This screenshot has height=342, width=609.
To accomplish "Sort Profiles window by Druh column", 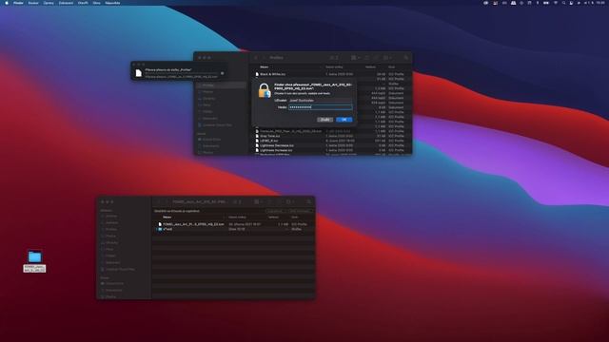I will pos(391,67).
